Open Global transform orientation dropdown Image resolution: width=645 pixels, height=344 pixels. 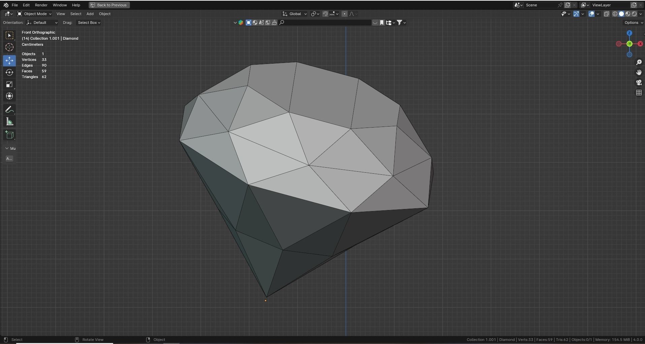(x=295, y=14)
